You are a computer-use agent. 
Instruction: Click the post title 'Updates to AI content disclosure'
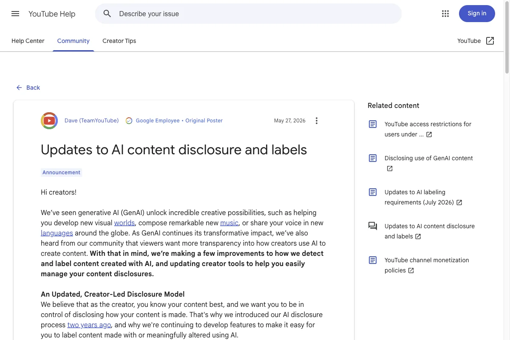pos(174,150)
